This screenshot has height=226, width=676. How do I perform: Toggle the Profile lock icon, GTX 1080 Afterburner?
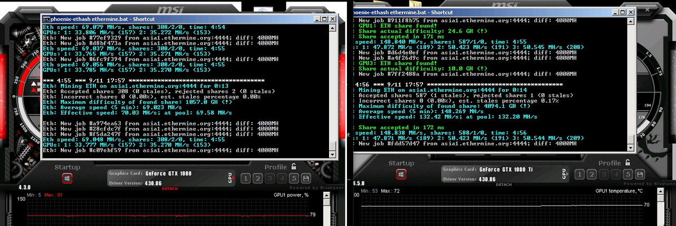pos(294,166)
